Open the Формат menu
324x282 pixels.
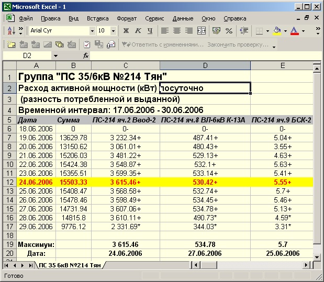(x=127, y=18)
